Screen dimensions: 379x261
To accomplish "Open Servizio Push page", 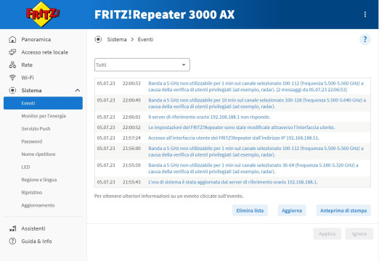I will [x=36, y=129].
